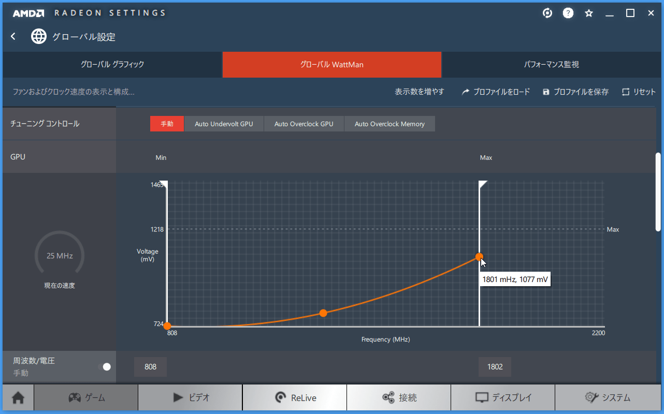The image size is (664, 414).
Task: Open the help question mark icon
Action: [568, 13]
